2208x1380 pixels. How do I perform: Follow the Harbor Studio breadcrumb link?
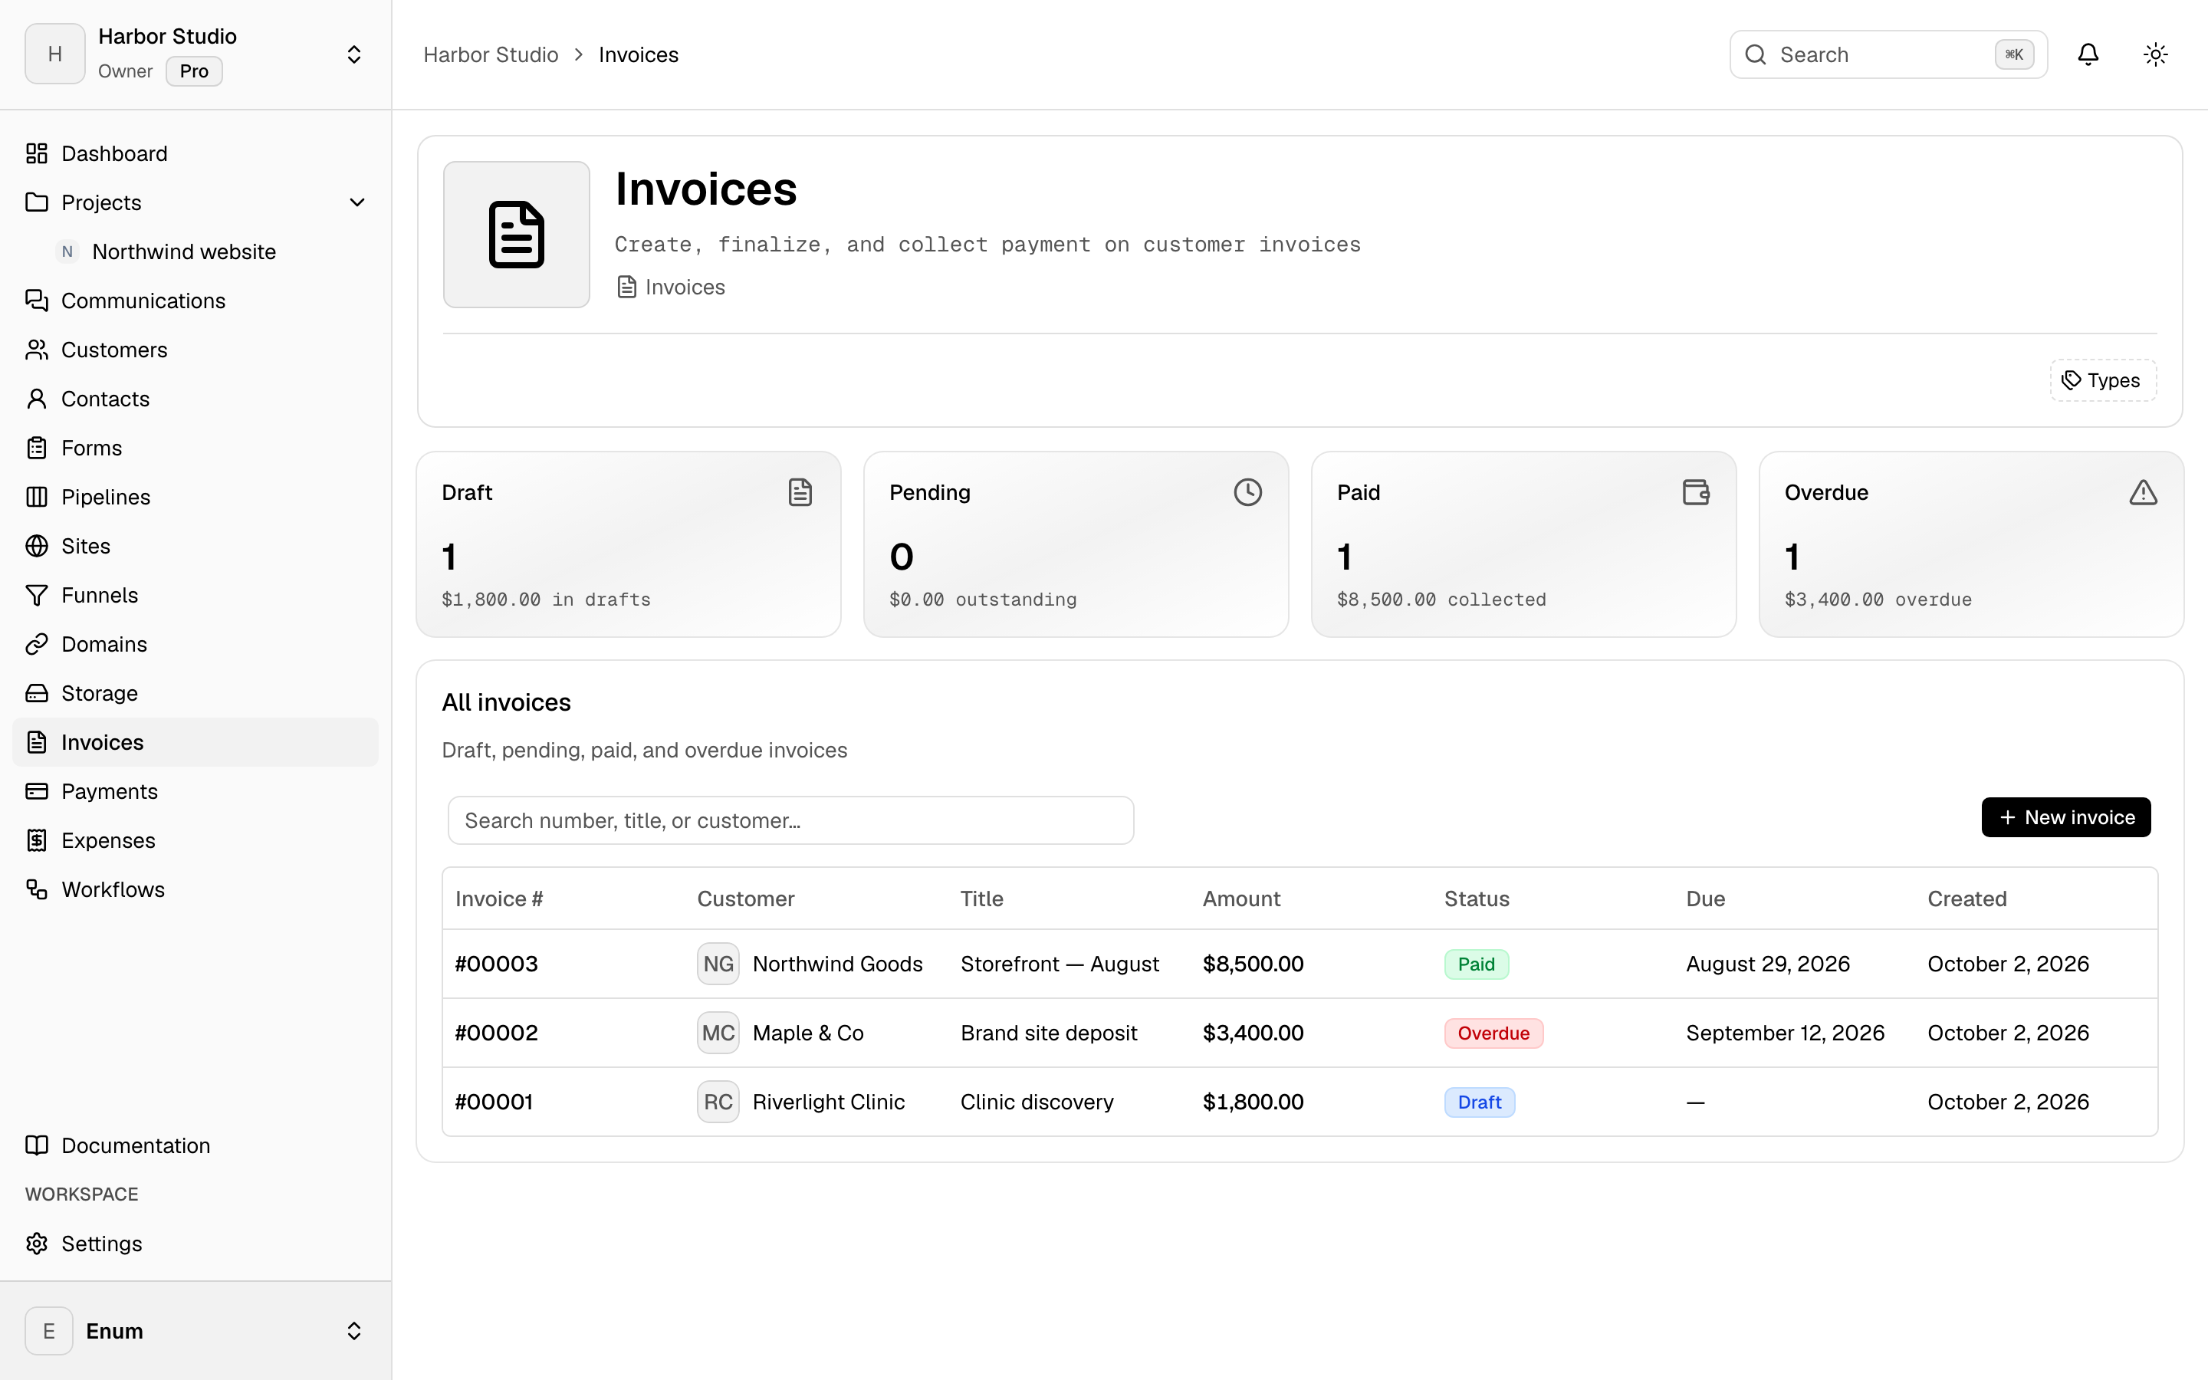point(491,54)
